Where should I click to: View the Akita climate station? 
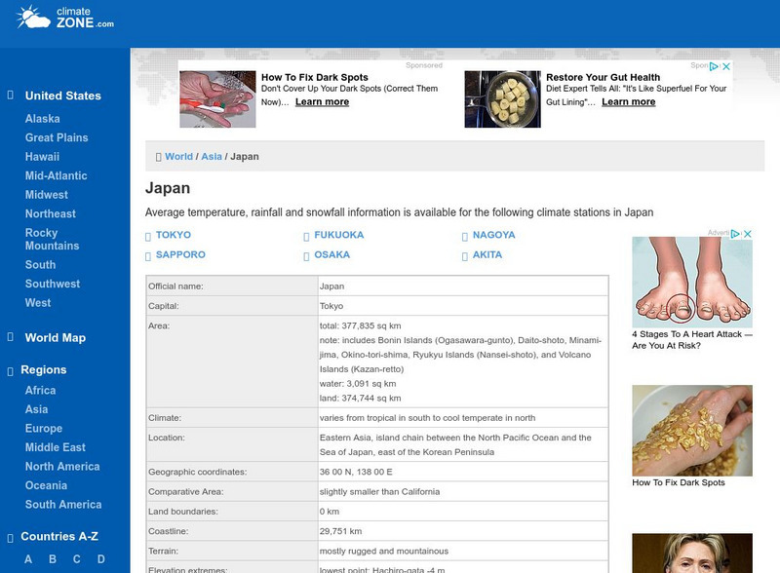487,255
